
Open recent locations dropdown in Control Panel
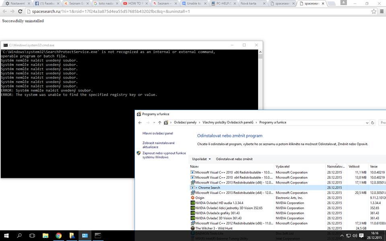[x=154, y=123]
